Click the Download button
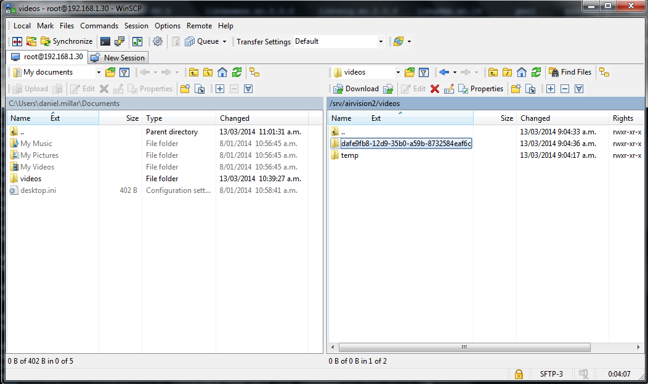Viewport: 648px width, 384px height. tap(356, 89)
